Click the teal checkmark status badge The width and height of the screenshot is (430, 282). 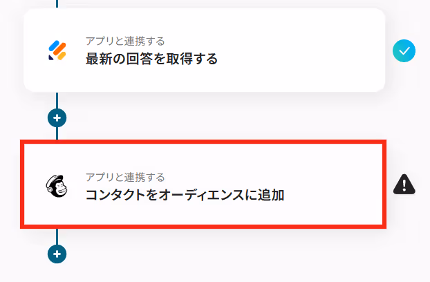coord(404,50)
